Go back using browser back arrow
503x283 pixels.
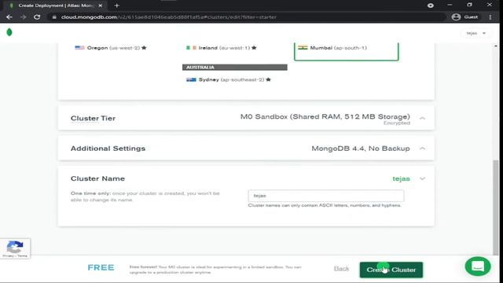click(x=9, y=17)
